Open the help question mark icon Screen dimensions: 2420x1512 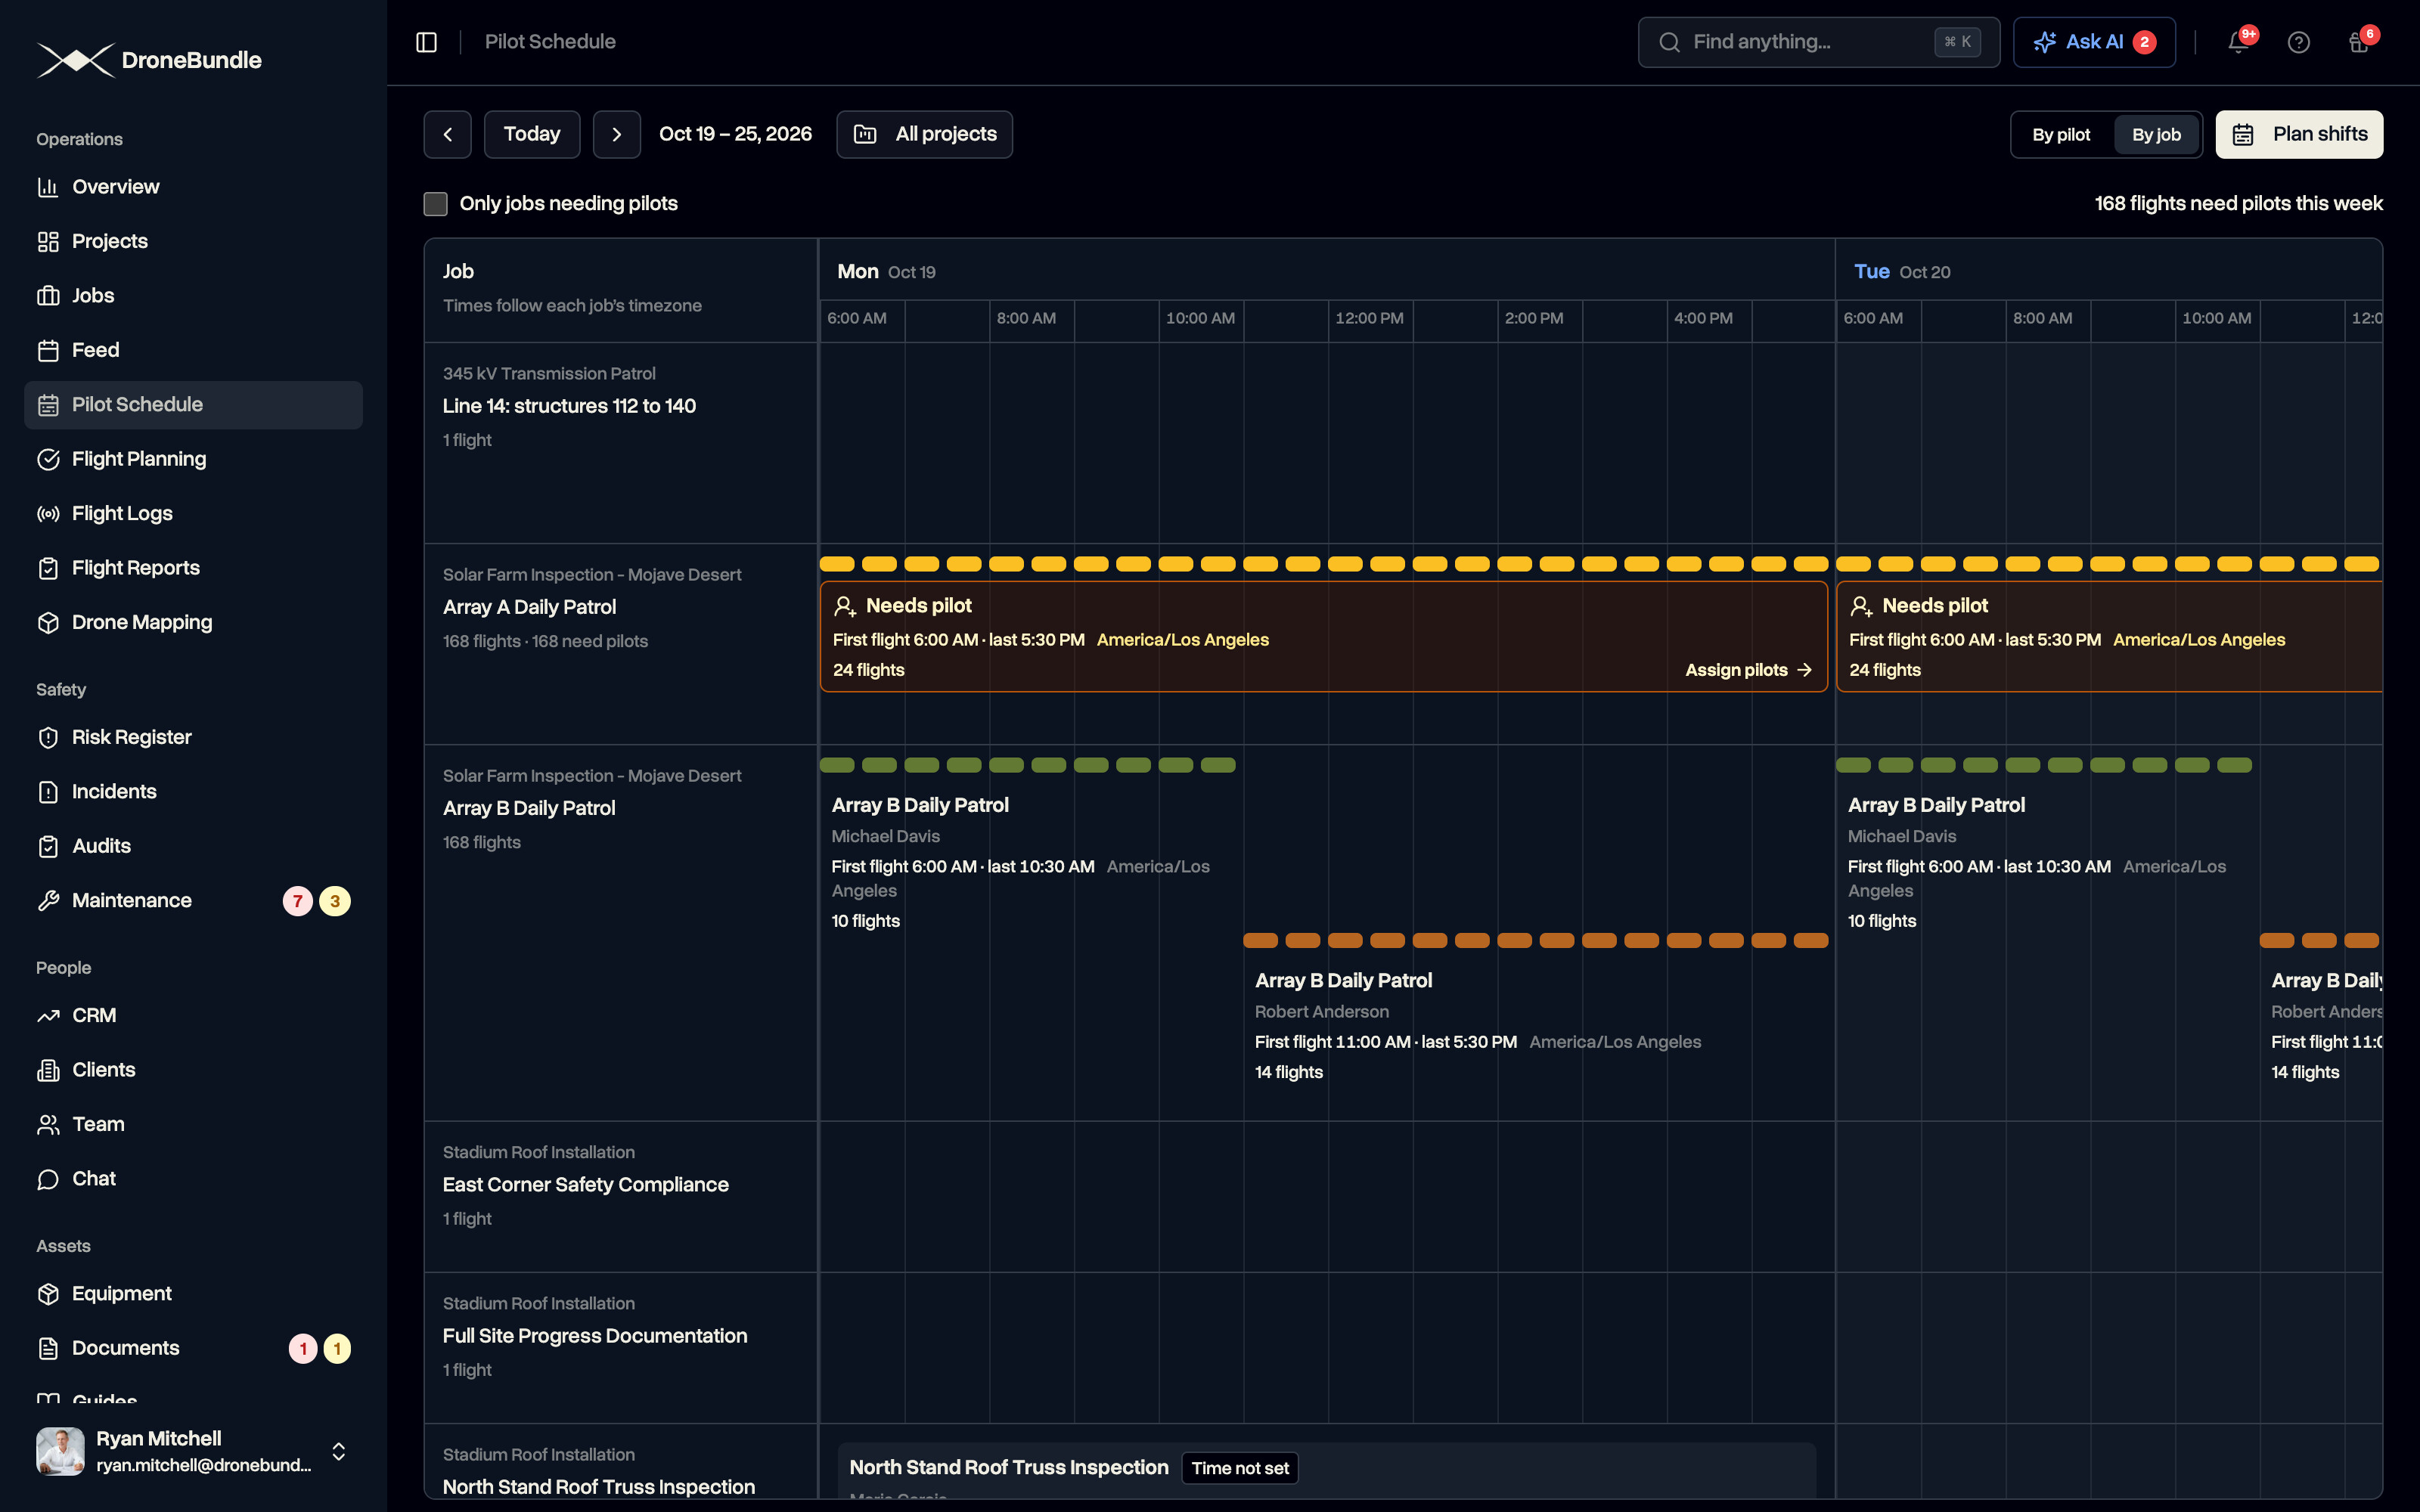[2298, 42]
